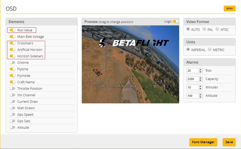Switch units to METRIC
This screenshot has height=149, width=241.
tap(210, 49)
